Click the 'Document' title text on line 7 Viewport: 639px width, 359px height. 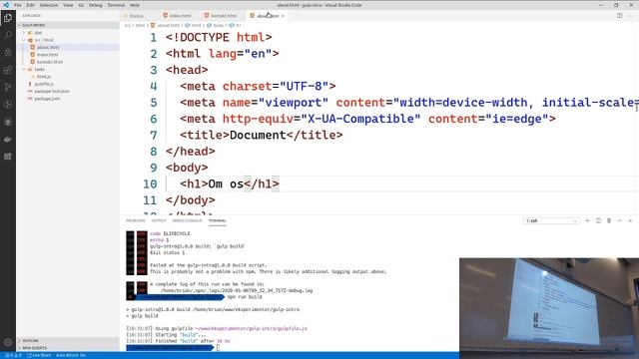(x=258, y=136)
